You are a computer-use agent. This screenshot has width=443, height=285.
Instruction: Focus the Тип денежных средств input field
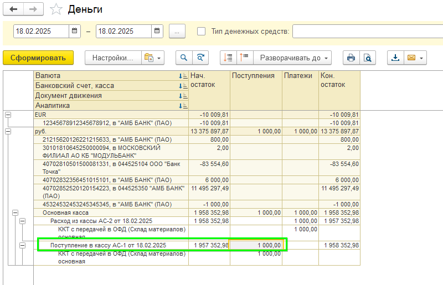[x=367, y=31]
